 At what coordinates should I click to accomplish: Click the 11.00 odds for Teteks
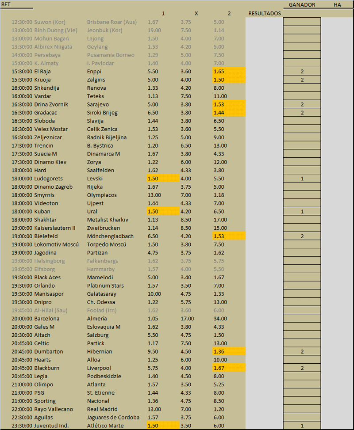coord(220,96)
